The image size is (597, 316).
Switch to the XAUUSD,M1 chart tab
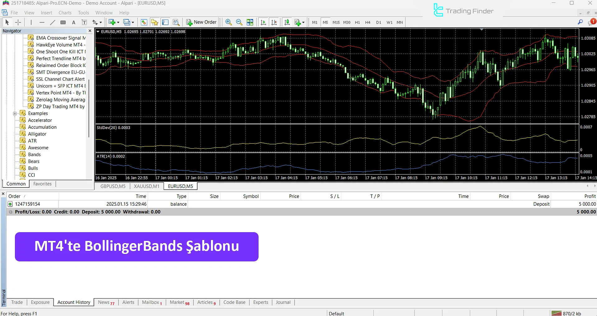pos(147,186)
